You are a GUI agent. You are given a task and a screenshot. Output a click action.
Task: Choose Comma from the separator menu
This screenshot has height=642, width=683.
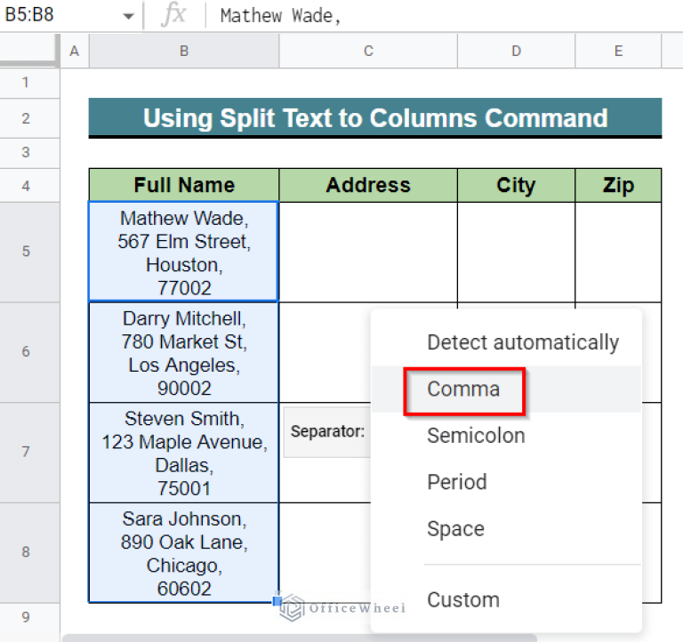tap(463, 389)
